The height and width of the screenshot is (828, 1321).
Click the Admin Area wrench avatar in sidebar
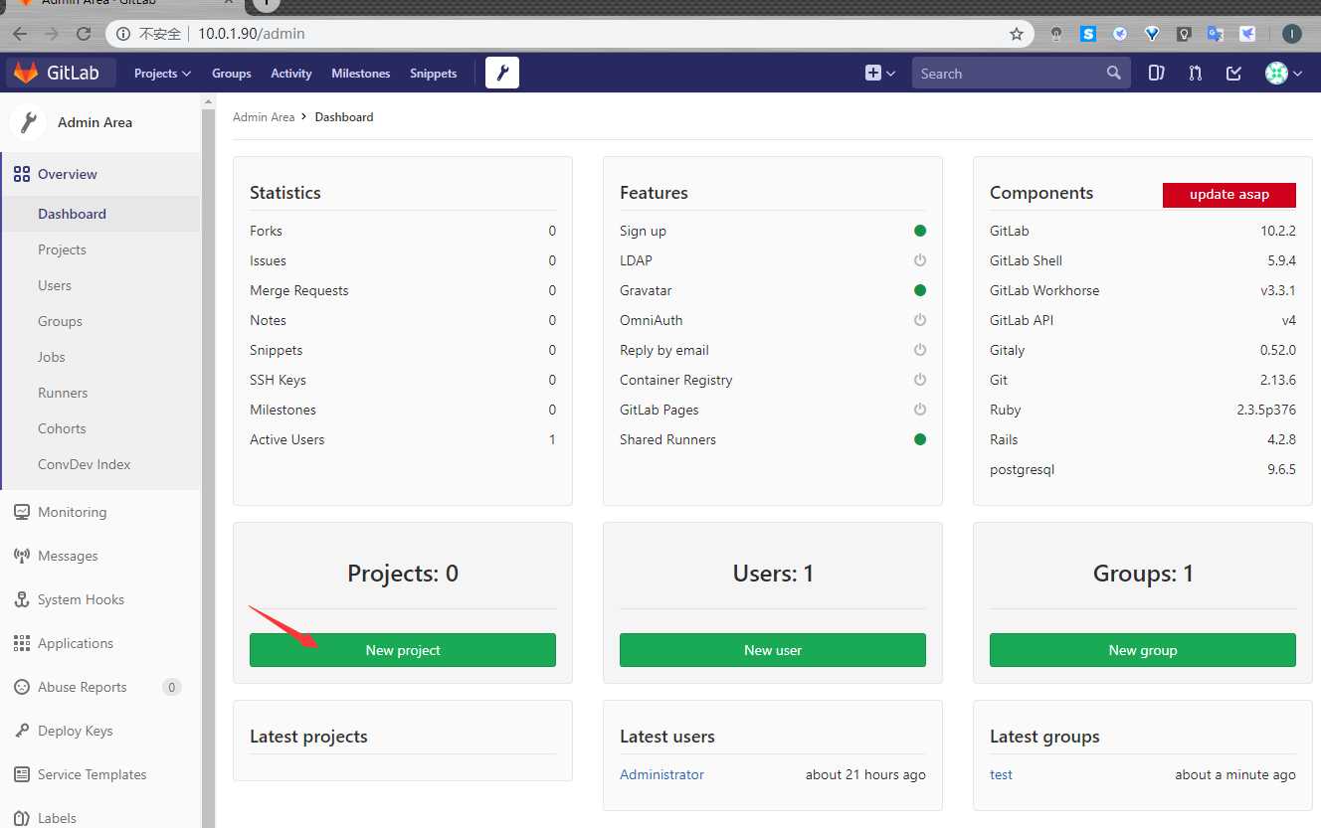pyautogui.click(x=28, y=122)
